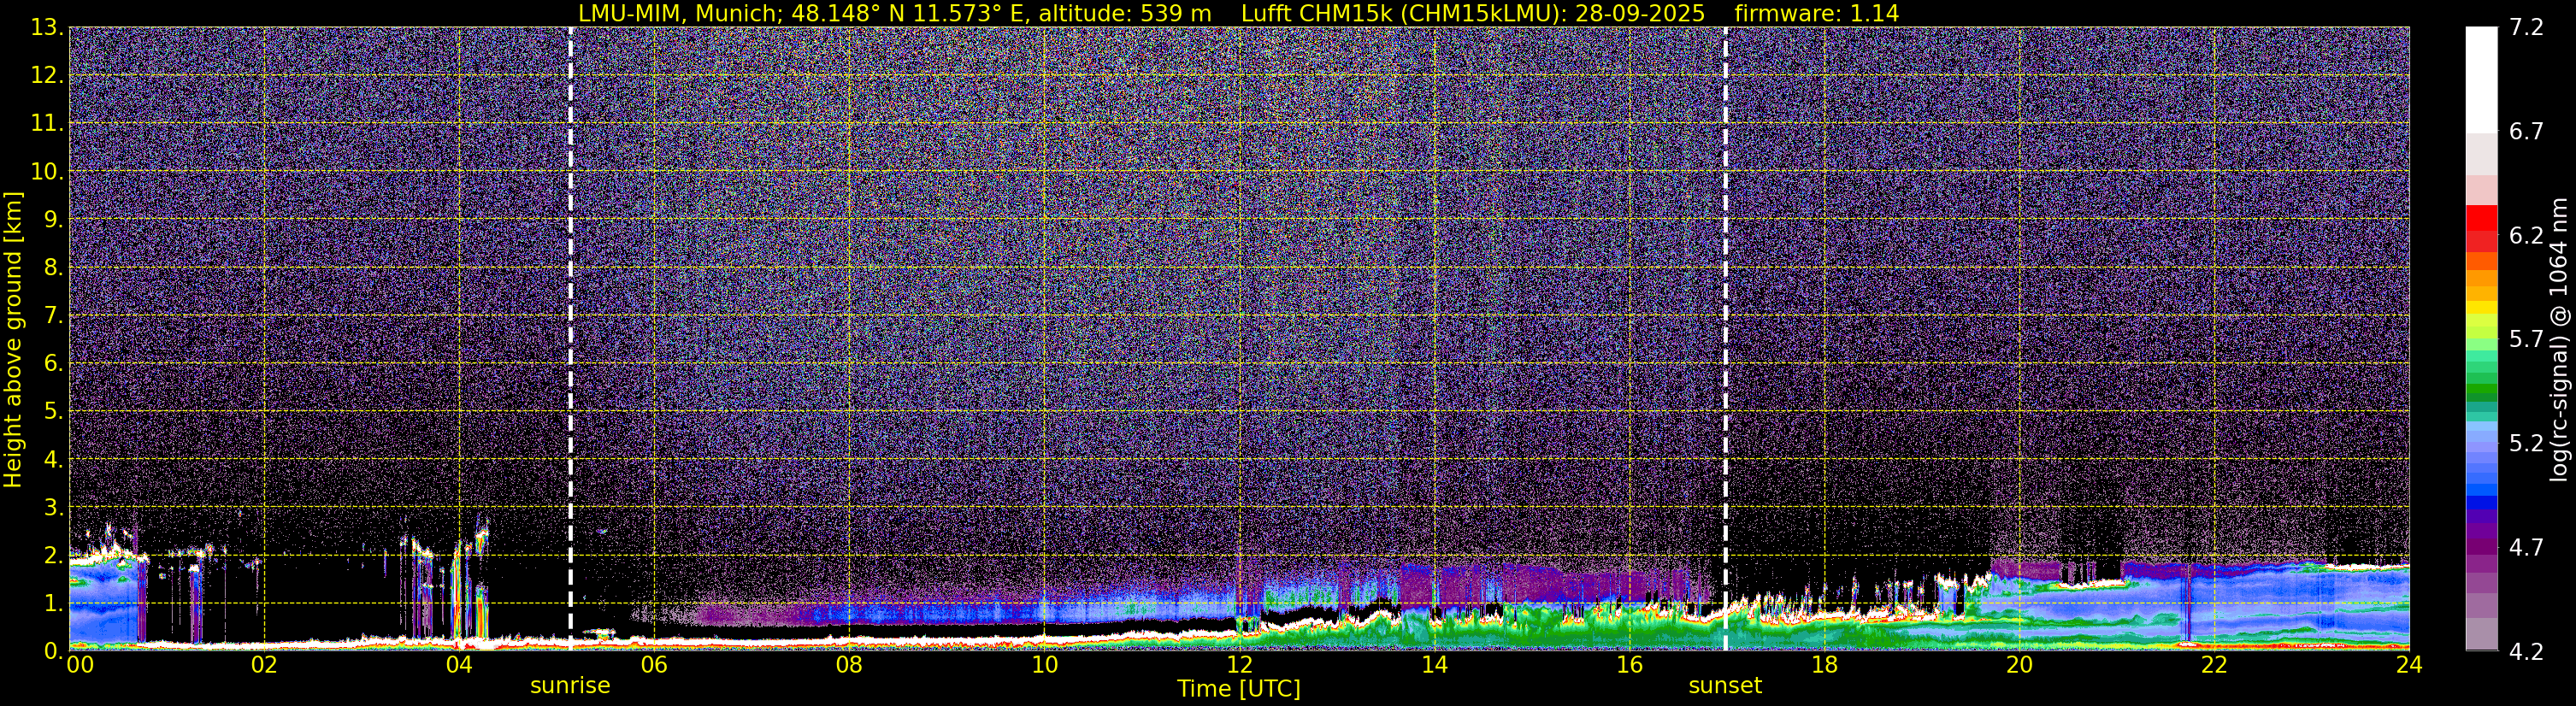
Task: Click the '02' time axis tick label
Action: (x=264, y=665)
